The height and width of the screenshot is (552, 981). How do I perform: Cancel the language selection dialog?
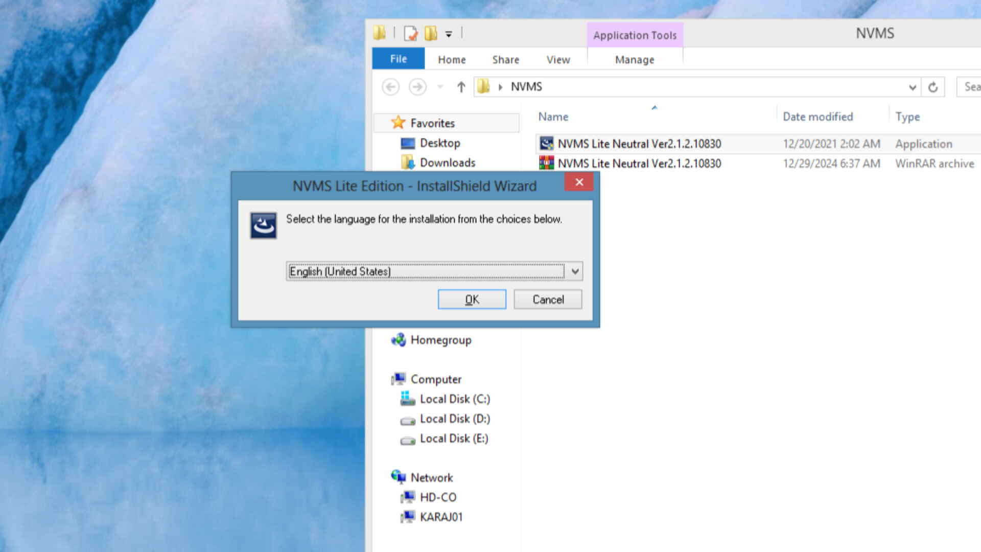(548, 300)
